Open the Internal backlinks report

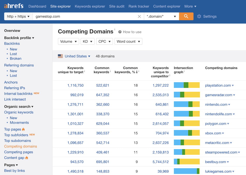point(18,94)
